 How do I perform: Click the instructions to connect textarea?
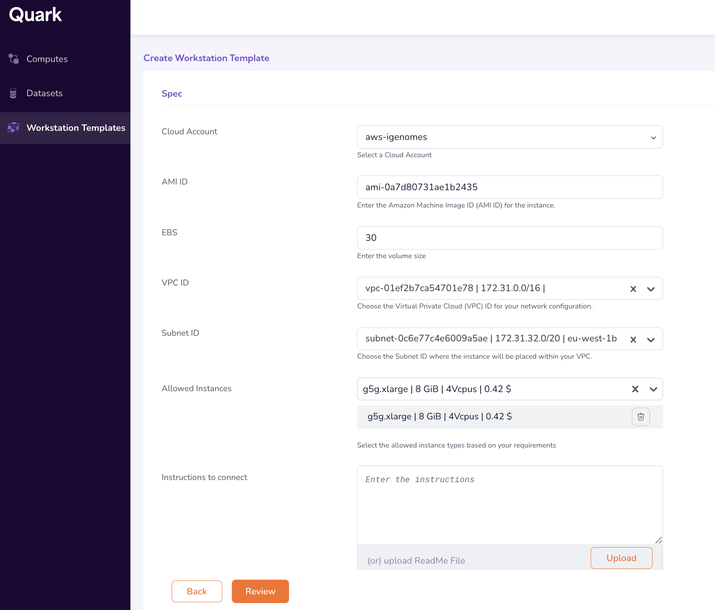[510, 505]
